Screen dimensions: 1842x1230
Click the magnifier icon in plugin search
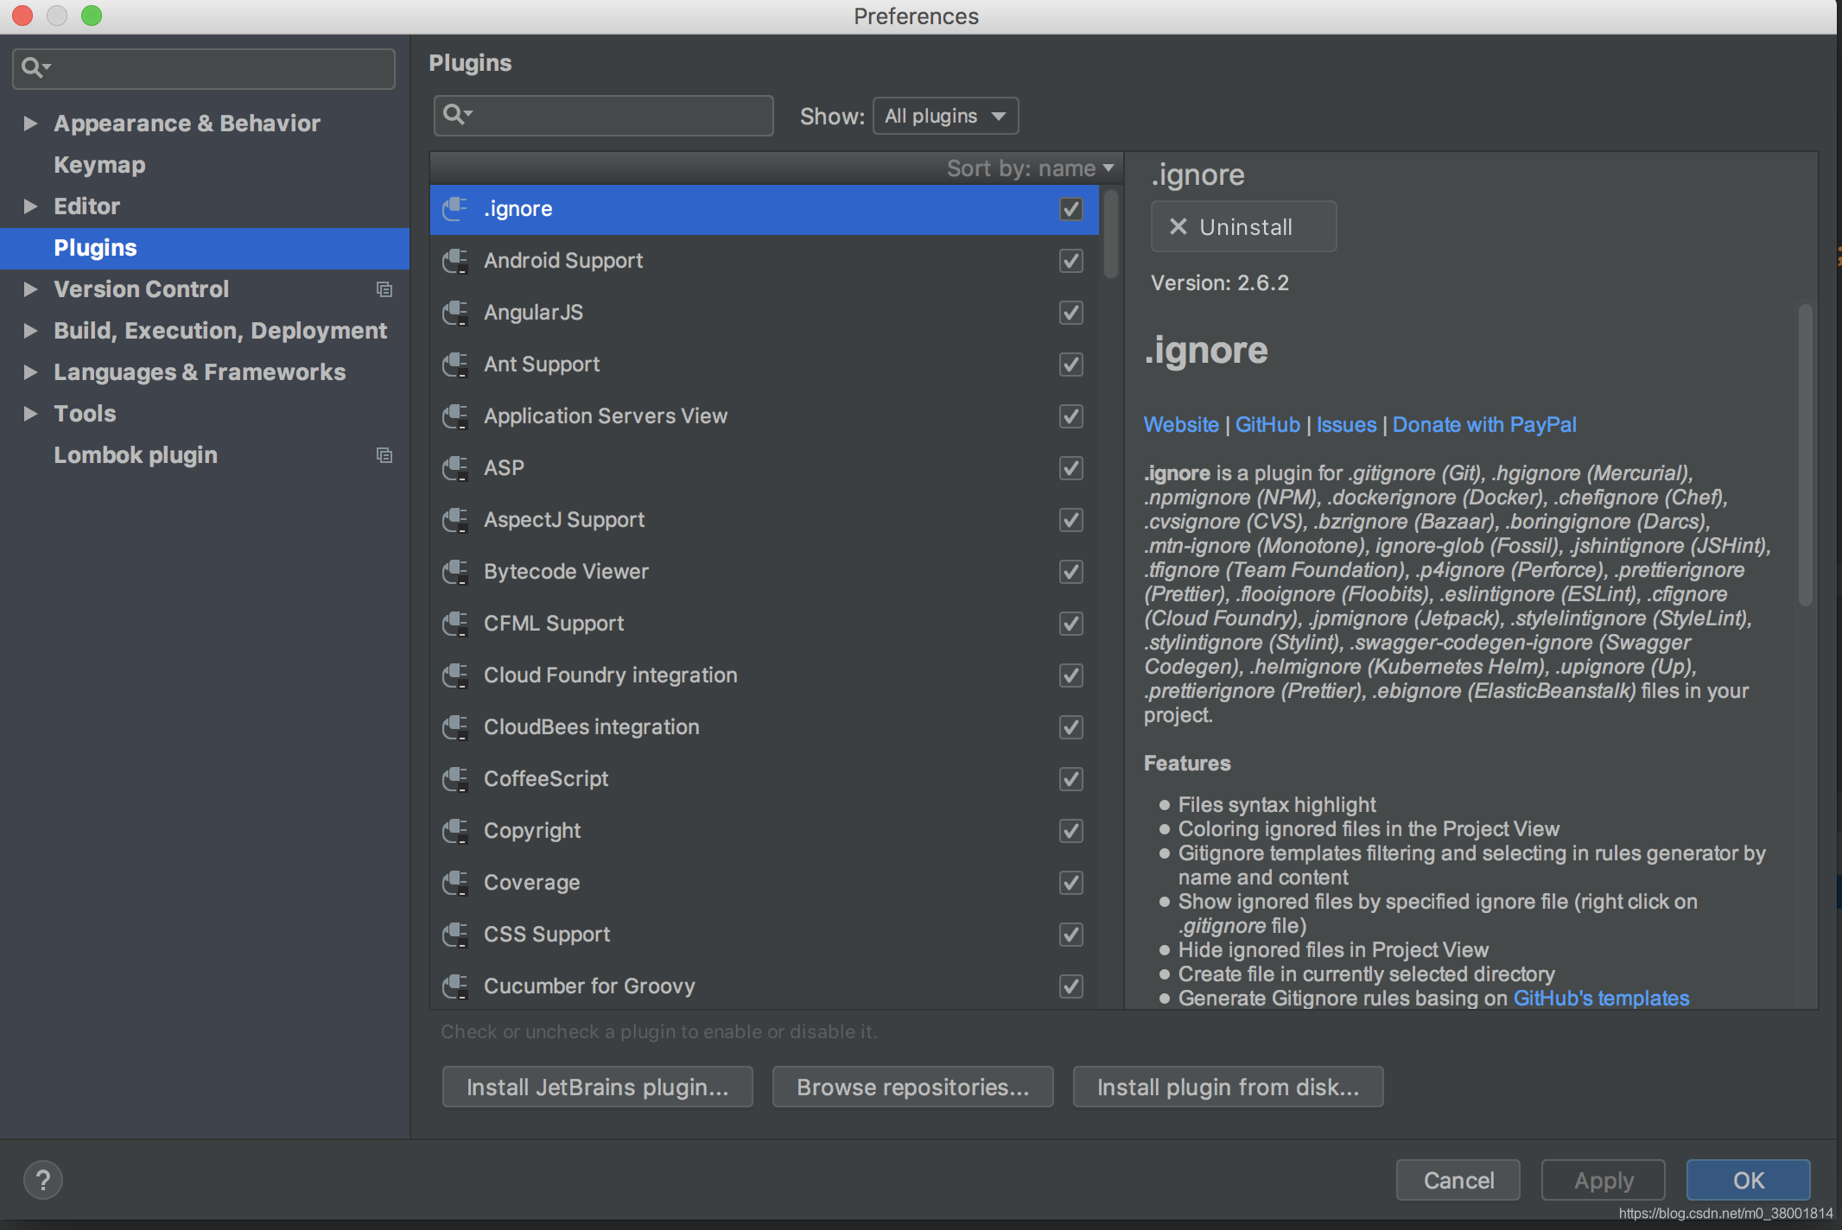coord(455,115)
